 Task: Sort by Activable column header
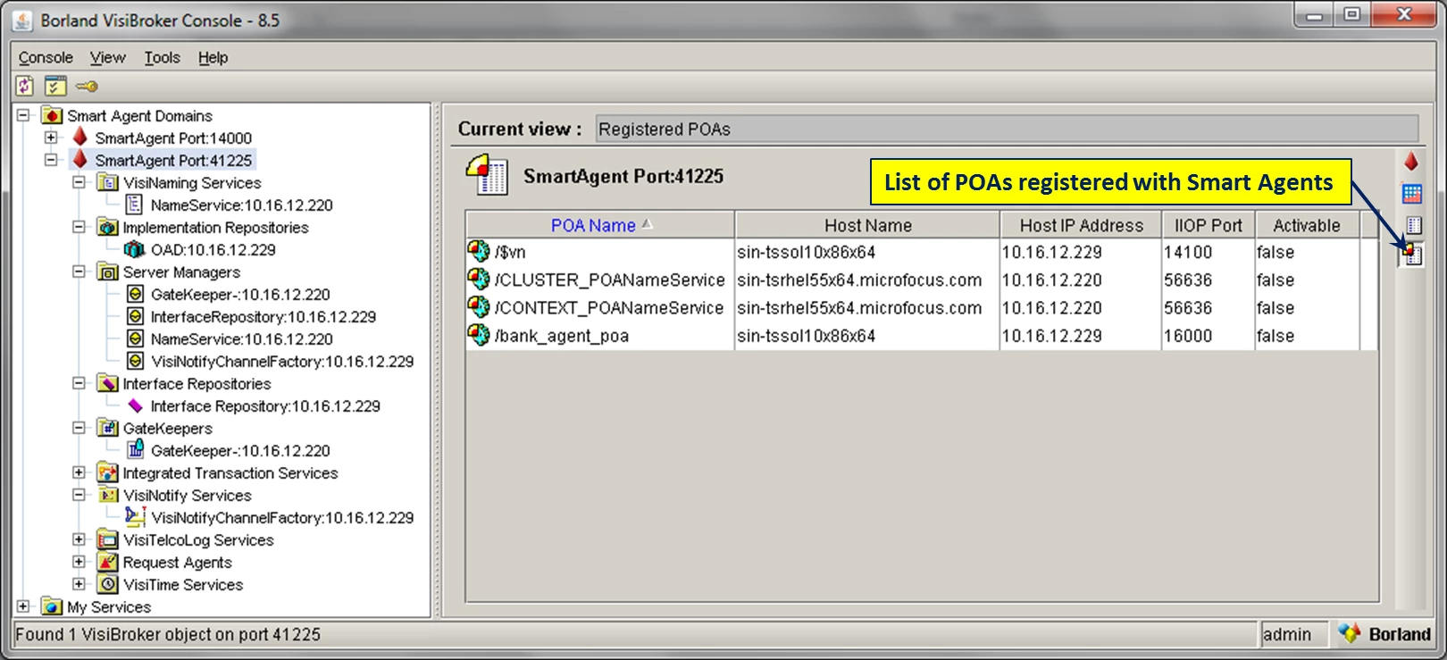(x=1307, y=225)
